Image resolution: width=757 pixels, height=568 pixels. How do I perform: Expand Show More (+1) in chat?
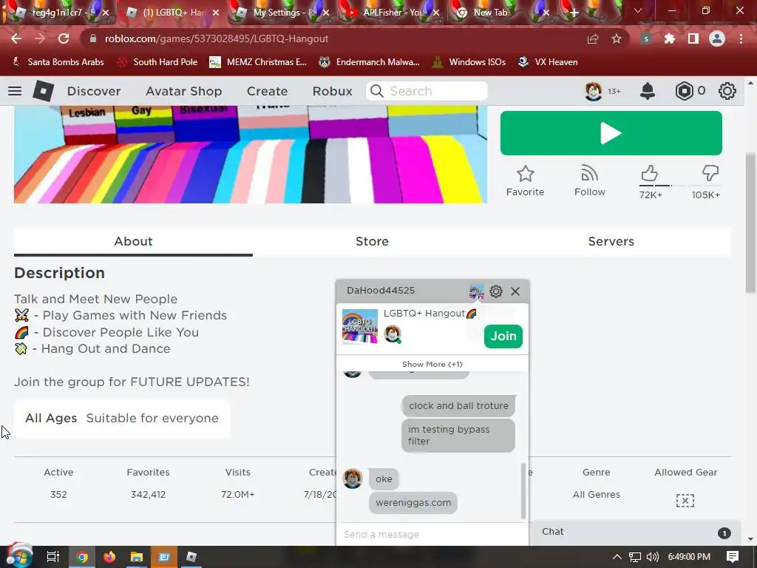432,364
